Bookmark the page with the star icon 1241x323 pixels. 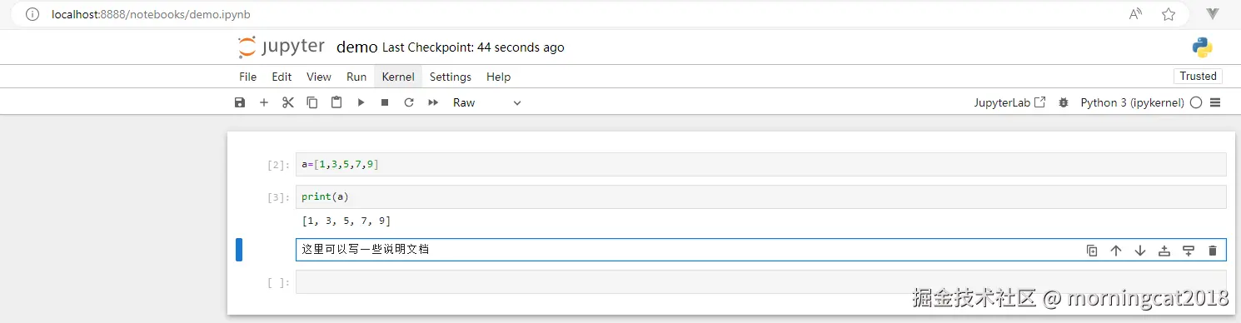tap(1169, 14)
